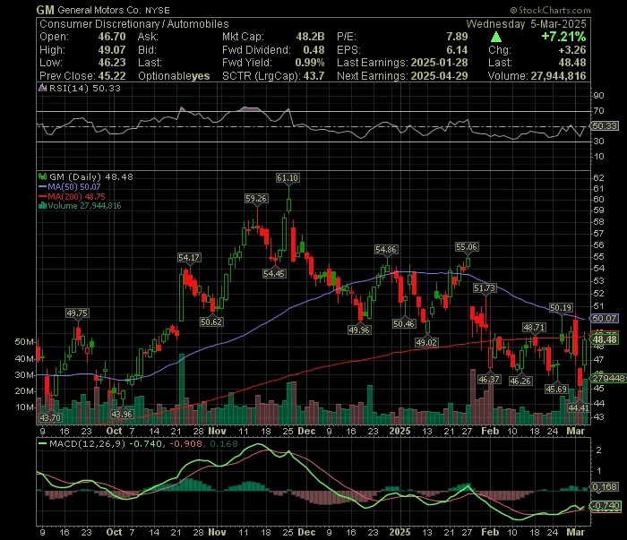Click the RSI(14) indicator legend icon

[x=42, y=88]
